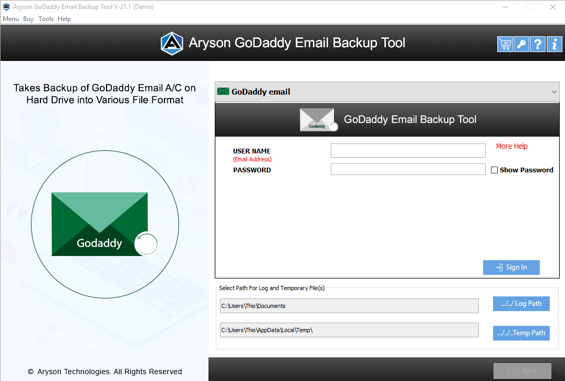Click the Log Path button
565x381 pixels.
tap(521, 304)
